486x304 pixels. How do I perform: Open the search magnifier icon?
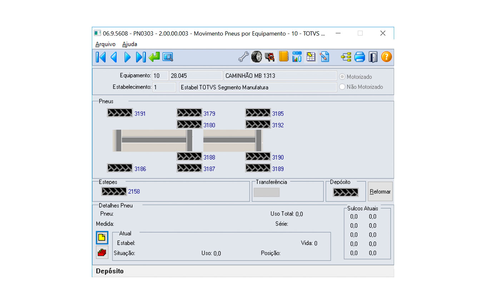coord(168,57)
